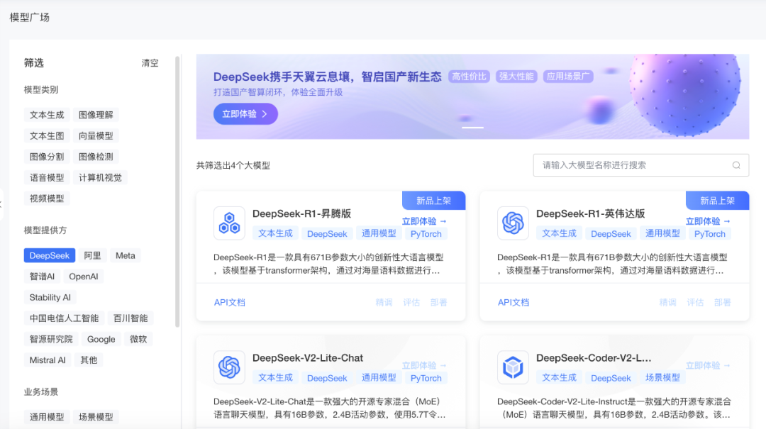Open the DeepSeek-Coder-V2-L... title

(594, 357)
